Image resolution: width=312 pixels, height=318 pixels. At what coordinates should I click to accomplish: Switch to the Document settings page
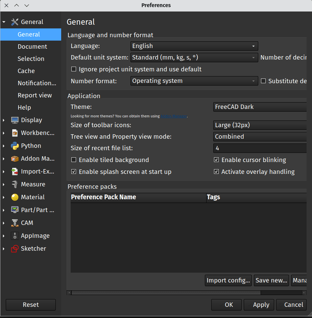[32, 46]
